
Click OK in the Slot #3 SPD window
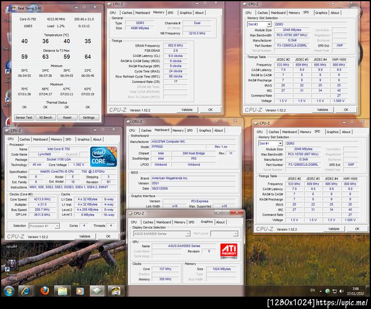(346, 110)
